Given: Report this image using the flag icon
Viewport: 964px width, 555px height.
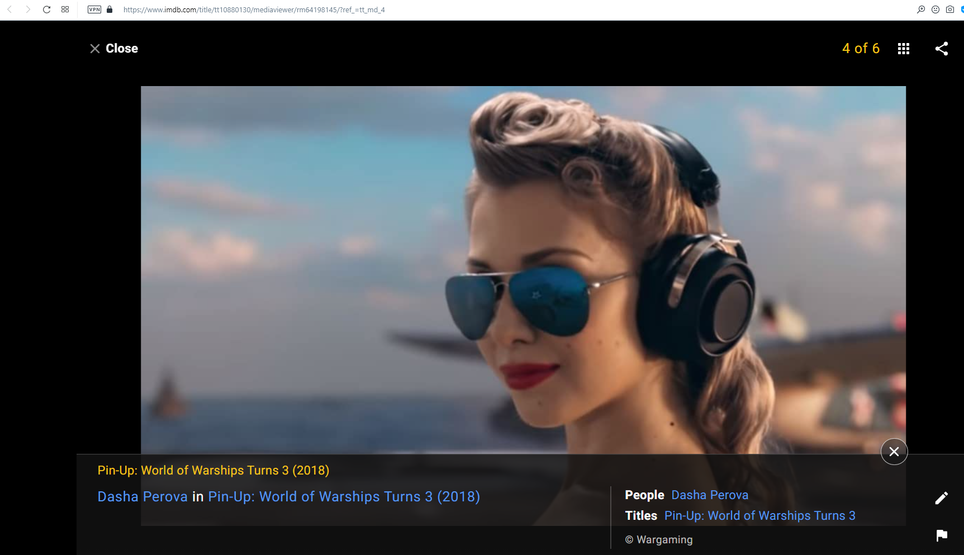Looking at the screenshot, I should coord(942,535).
